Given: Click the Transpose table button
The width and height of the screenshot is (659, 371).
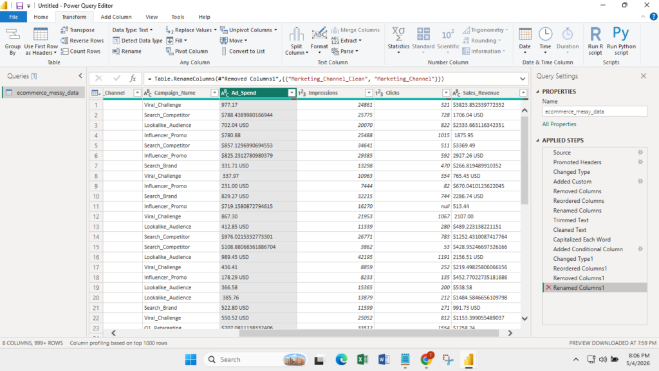Looking at the screenshot, I should [78, 30].
